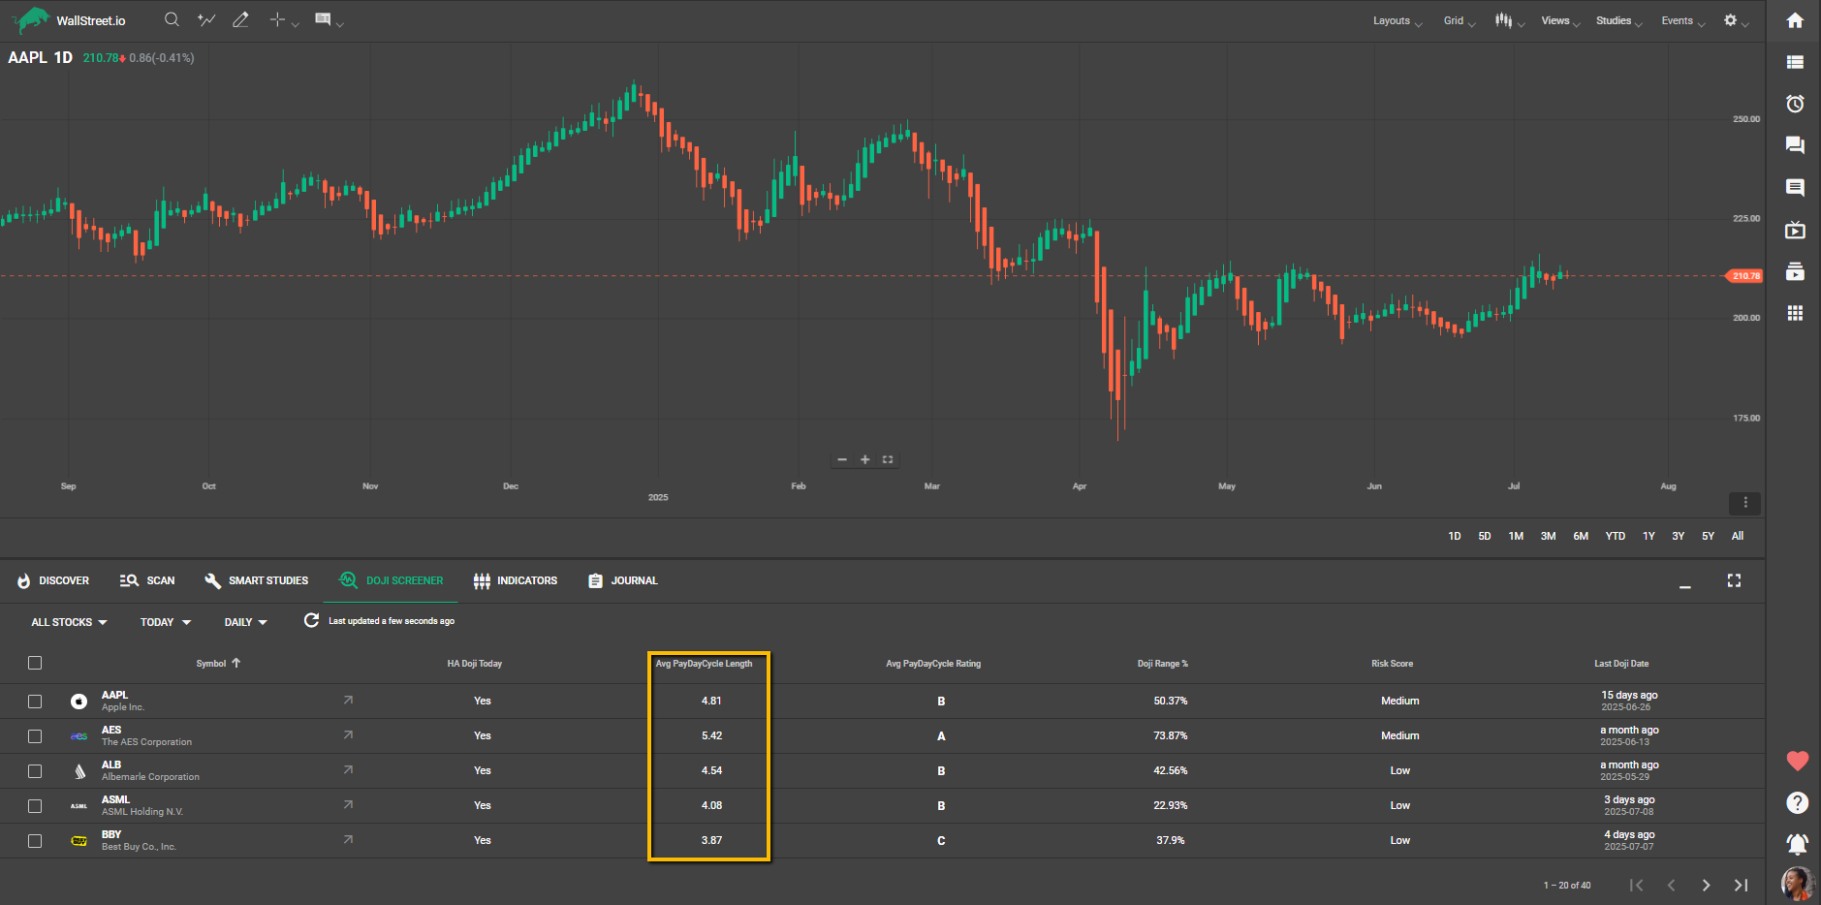Screen dimensions: 1821x905
Task: Open the three-dot chart options menu
Action: click(x=1744, y=502)
